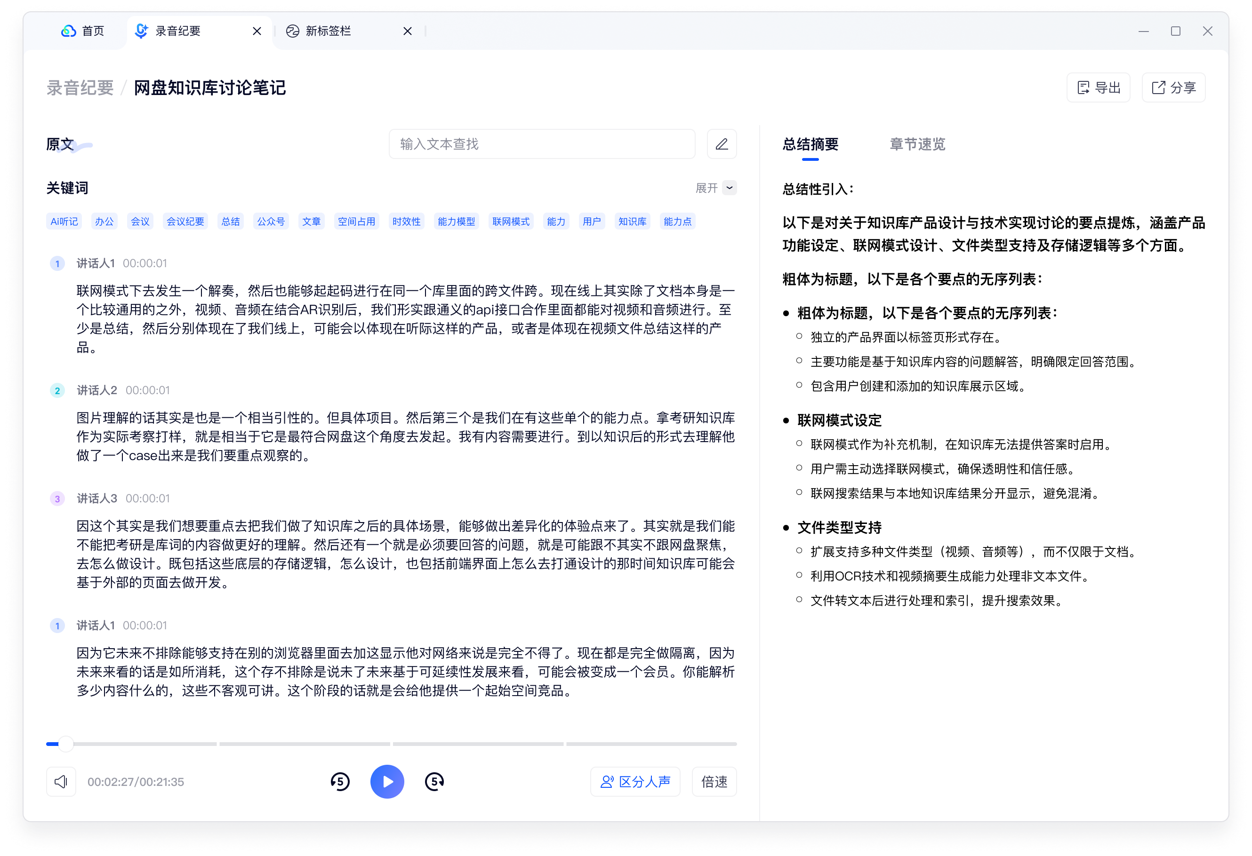Click the playback progress slider handle
The image size is (1252, 856).
point(66,744)
